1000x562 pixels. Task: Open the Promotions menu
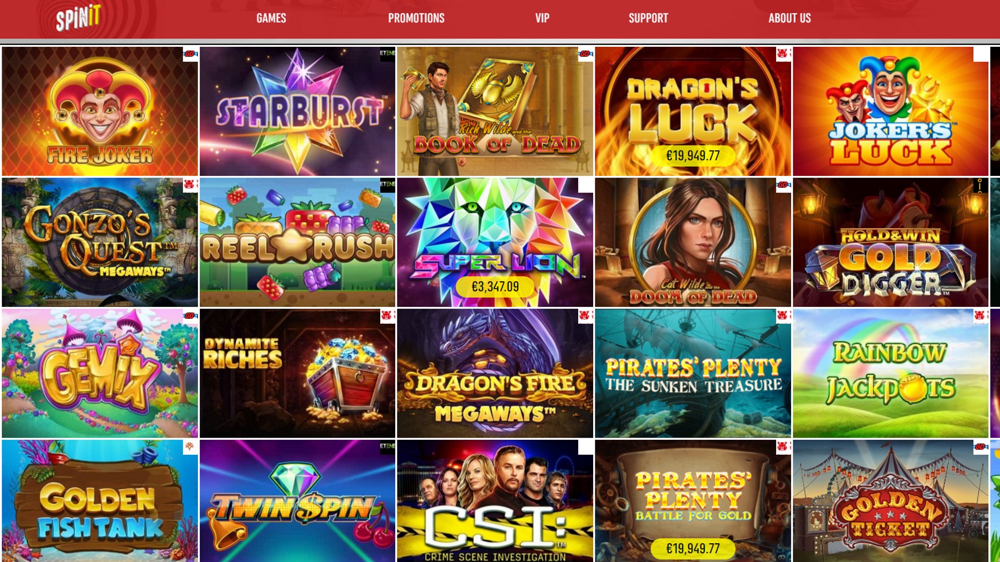click(x=416, y=18)
